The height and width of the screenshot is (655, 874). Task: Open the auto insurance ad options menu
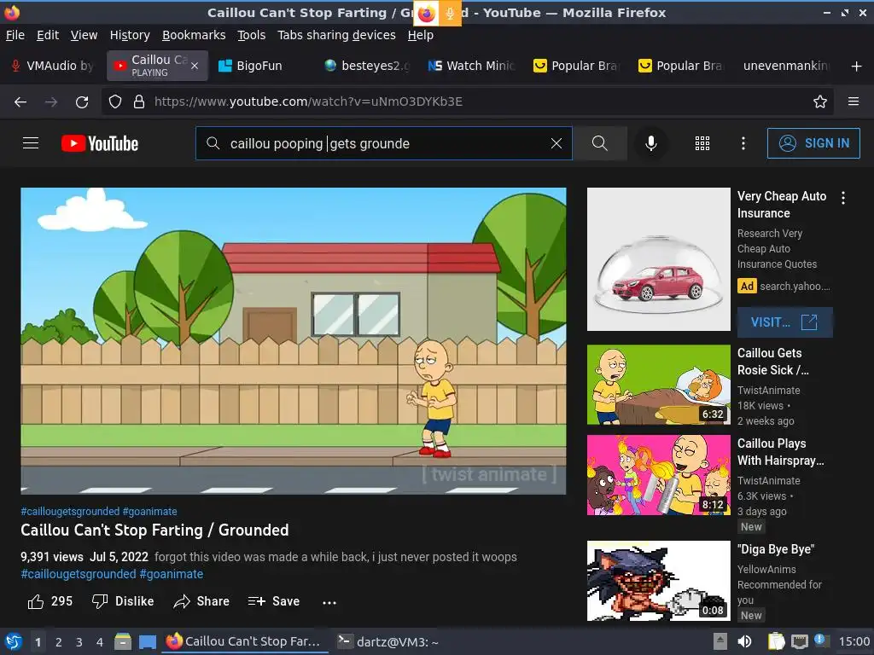[842, 198]
